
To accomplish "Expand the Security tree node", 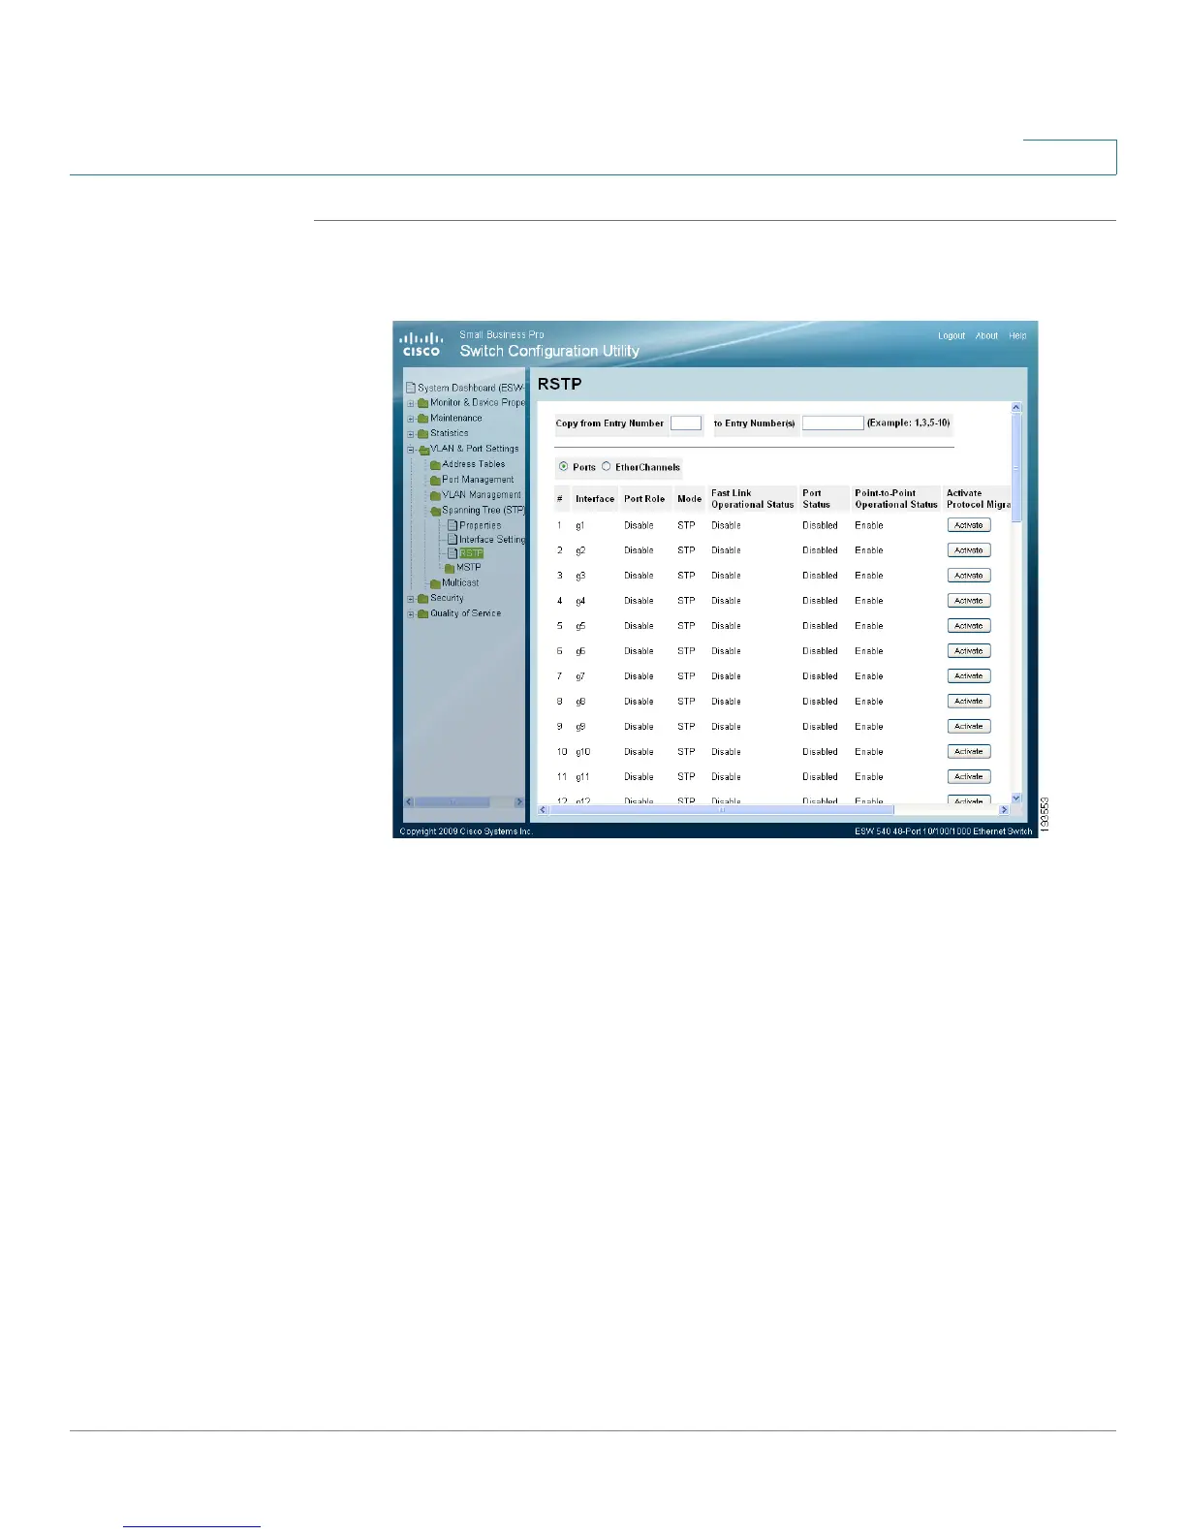I will click(411, 599).
